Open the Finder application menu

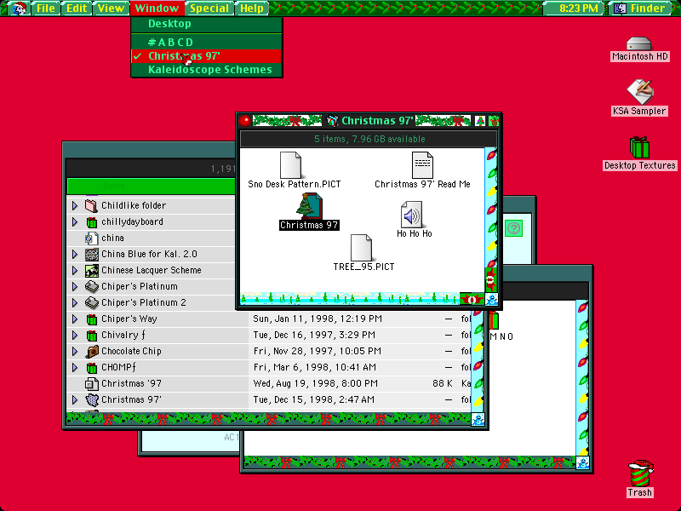(641, 9)
